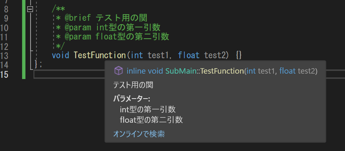Click the purple cube icon in tooltip
The height and width of the screenshot is (151, 345).
(x=119, y=71)
